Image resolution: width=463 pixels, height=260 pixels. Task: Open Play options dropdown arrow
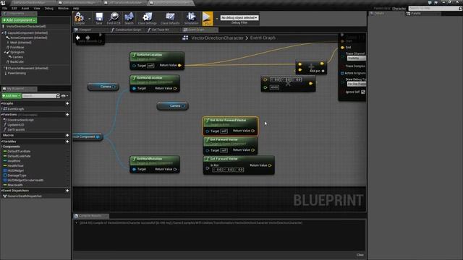[217, 19]
